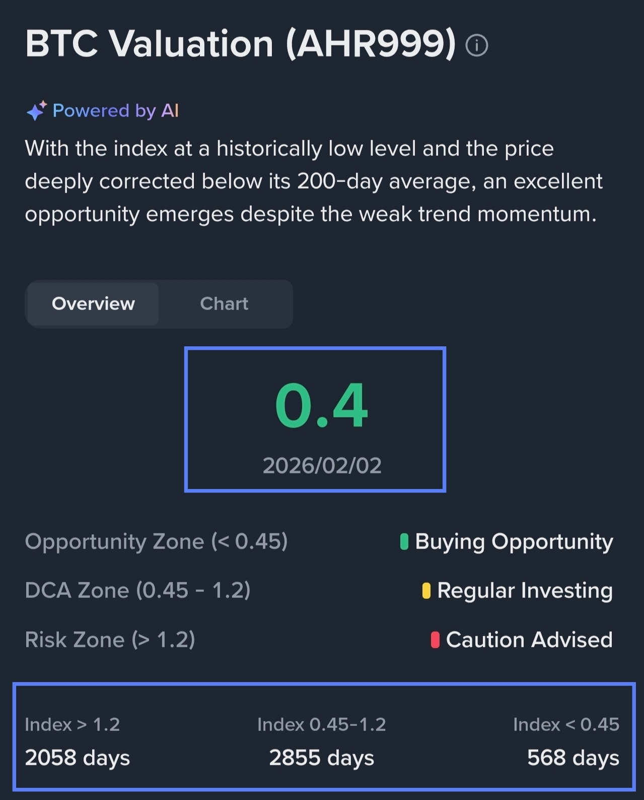
Task: Click the red Caution Advised indicator
Action: (x=435, y=640)
